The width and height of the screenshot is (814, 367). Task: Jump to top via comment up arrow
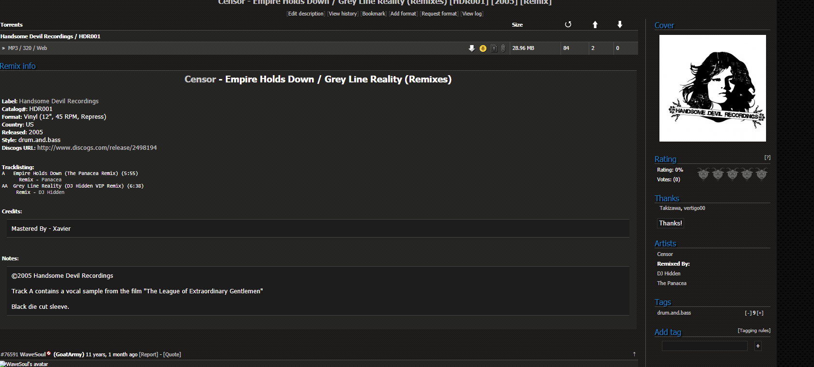(x=634, y=354)
